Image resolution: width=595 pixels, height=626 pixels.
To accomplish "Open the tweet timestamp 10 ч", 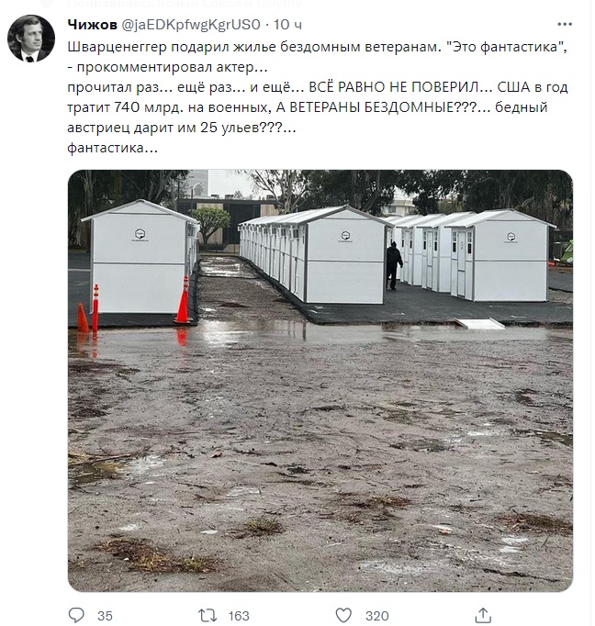I will (x=287, y=25).
